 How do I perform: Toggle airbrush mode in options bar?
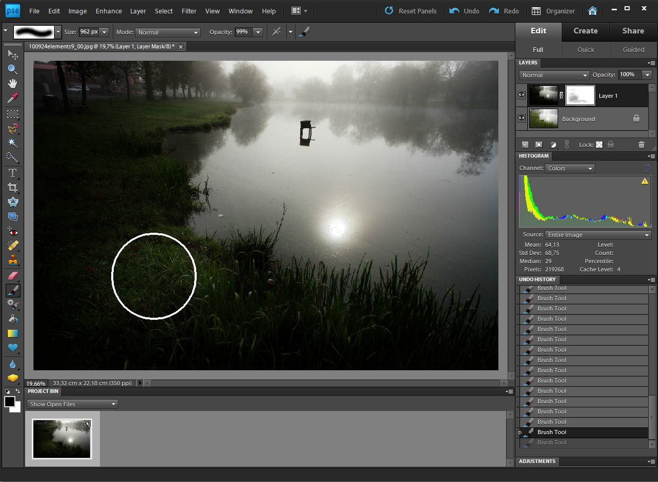pos(276,32)
